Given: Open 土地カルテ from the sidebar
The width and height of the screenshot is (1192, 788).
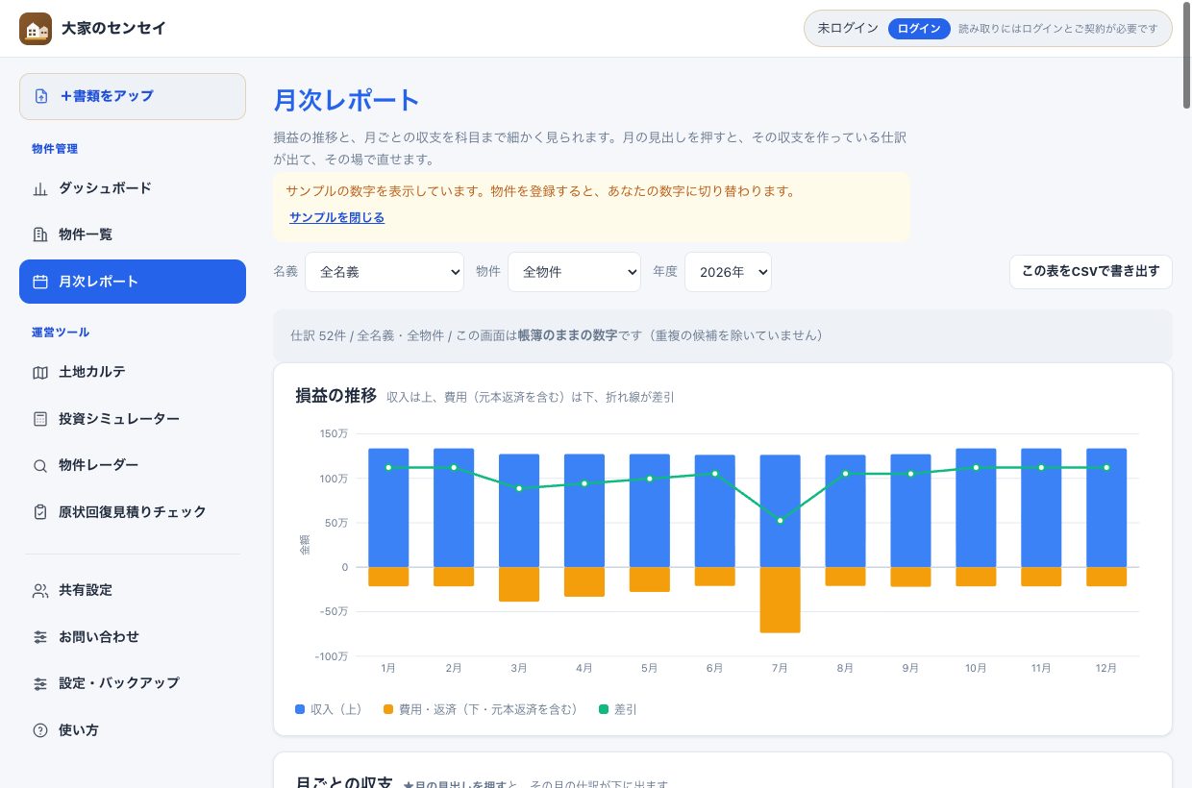Looking at the screenshot, I should [x=133, y=372].
